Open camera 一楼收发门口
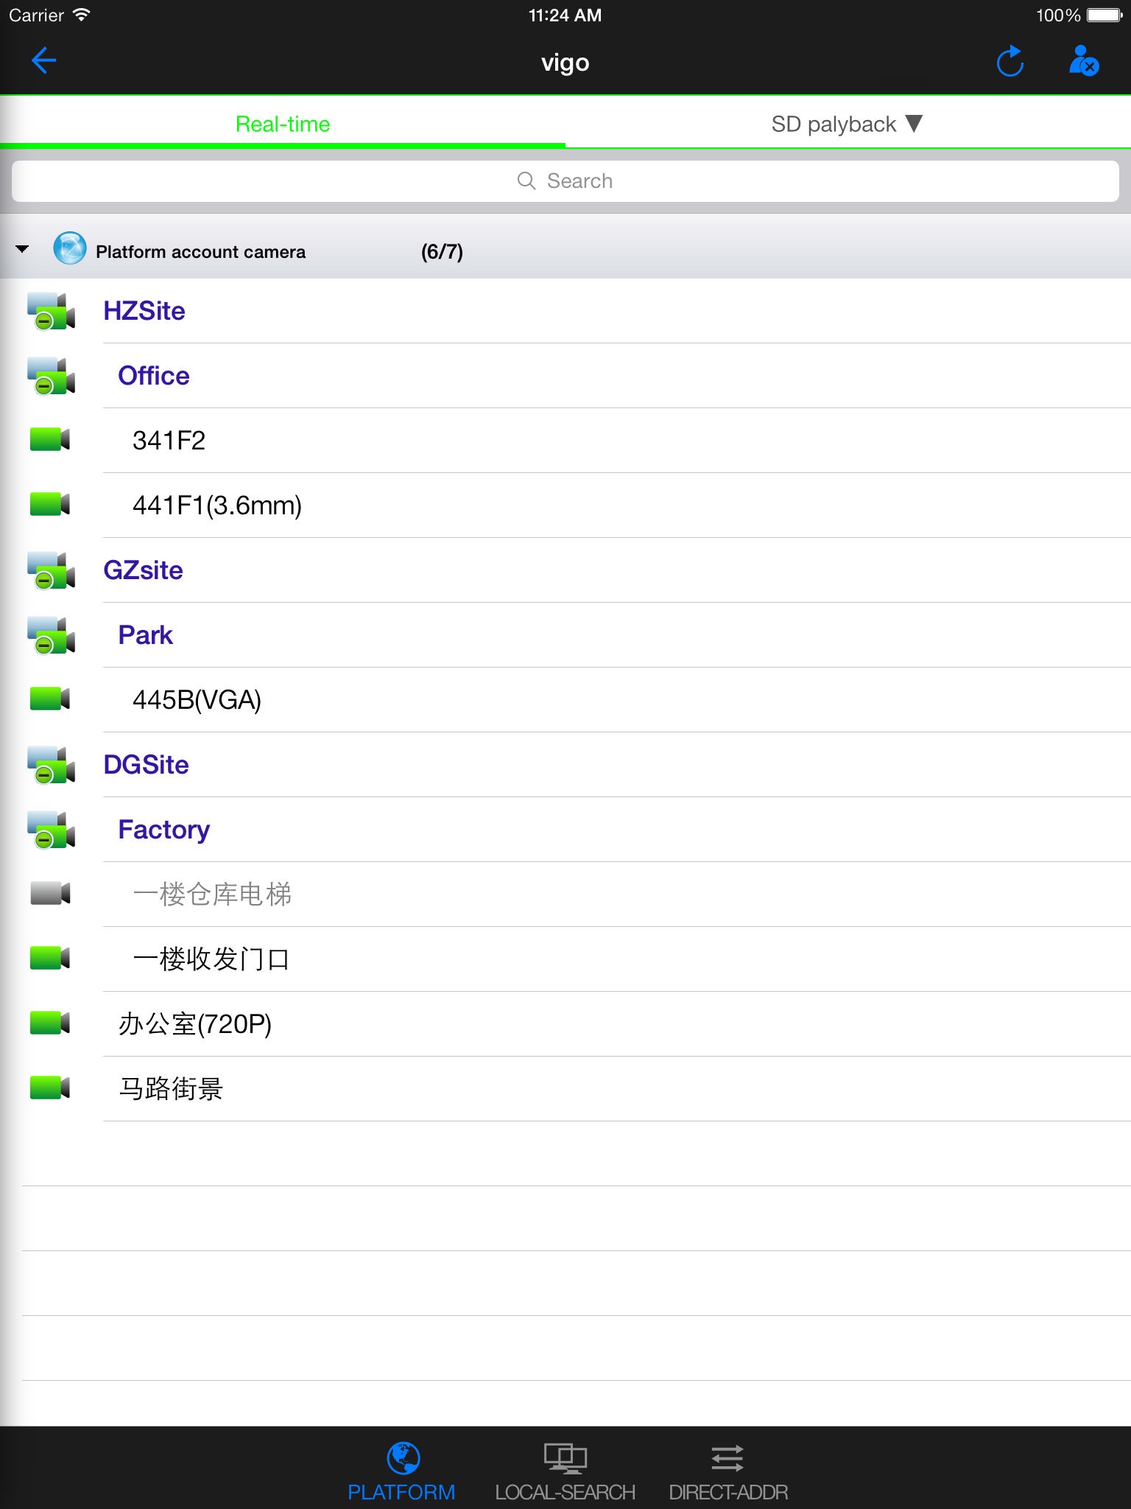 pyautogui.click(x=565, y=959)
